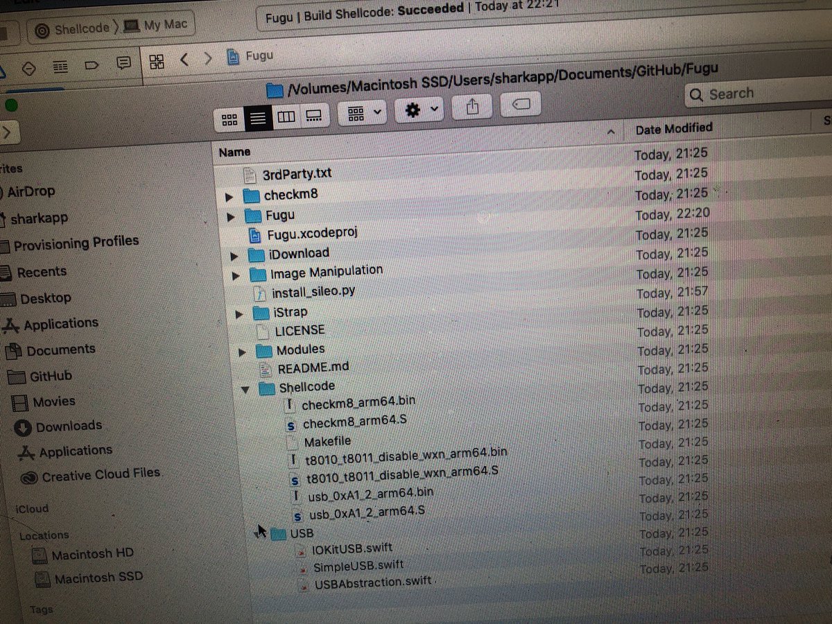832x624 pixels.
Task: Go forward in Xcode editor history
Action: click(207, 59)
